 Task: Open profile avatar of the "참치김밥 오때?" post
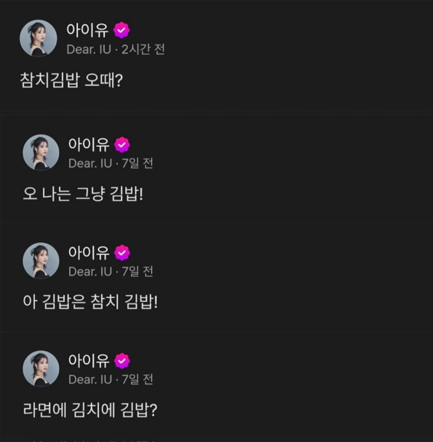pos(38,38)
